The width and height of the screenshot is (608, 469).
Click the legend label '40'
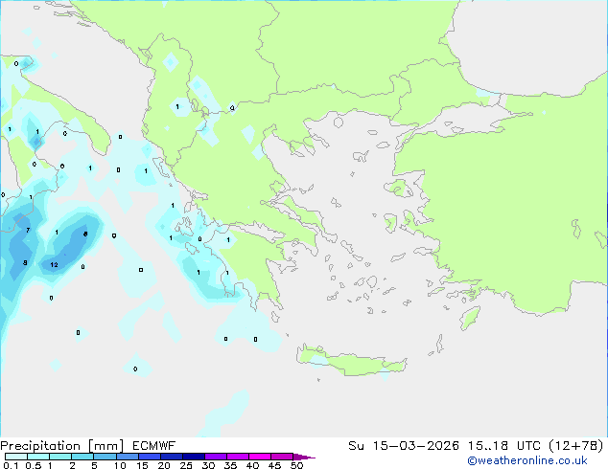[252, 465]
